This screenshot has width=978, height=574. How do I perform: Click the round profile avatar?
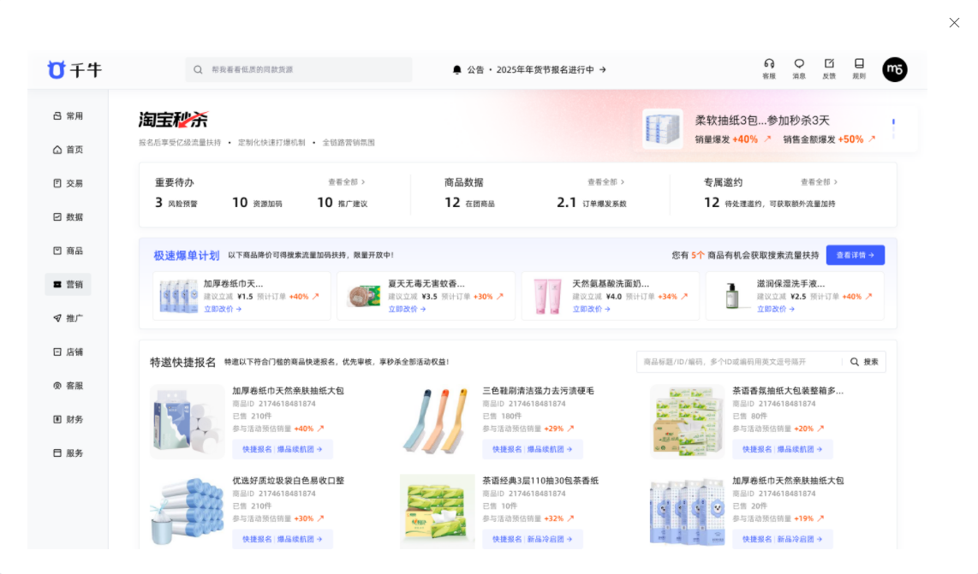[x=894, y=69]
